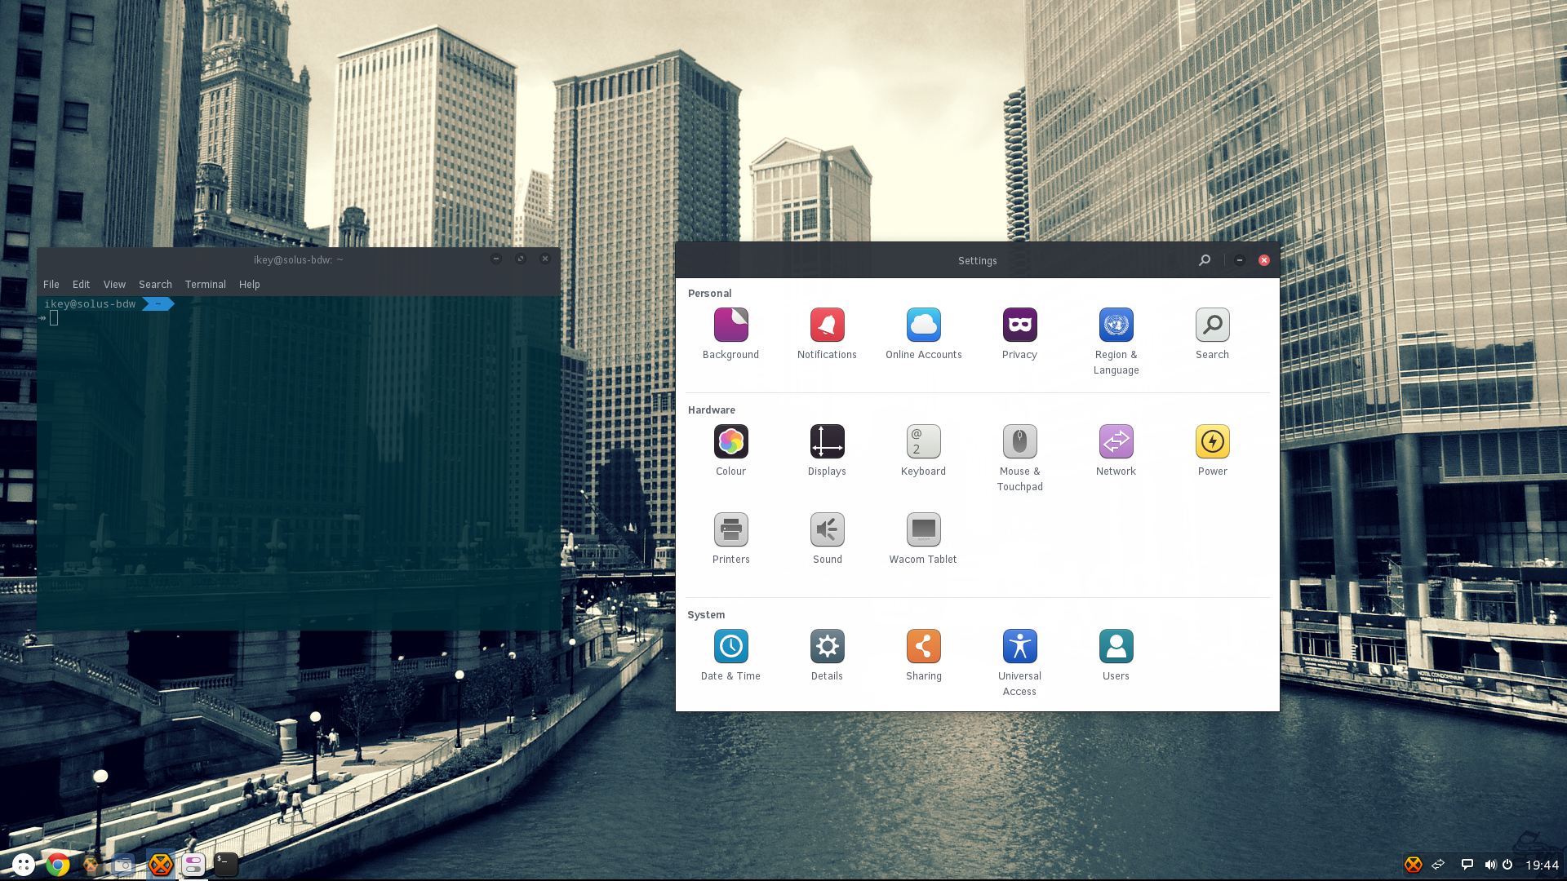Open the Terminal menu in terminal window
The image size is (1567, 881).
click(205, 284)
